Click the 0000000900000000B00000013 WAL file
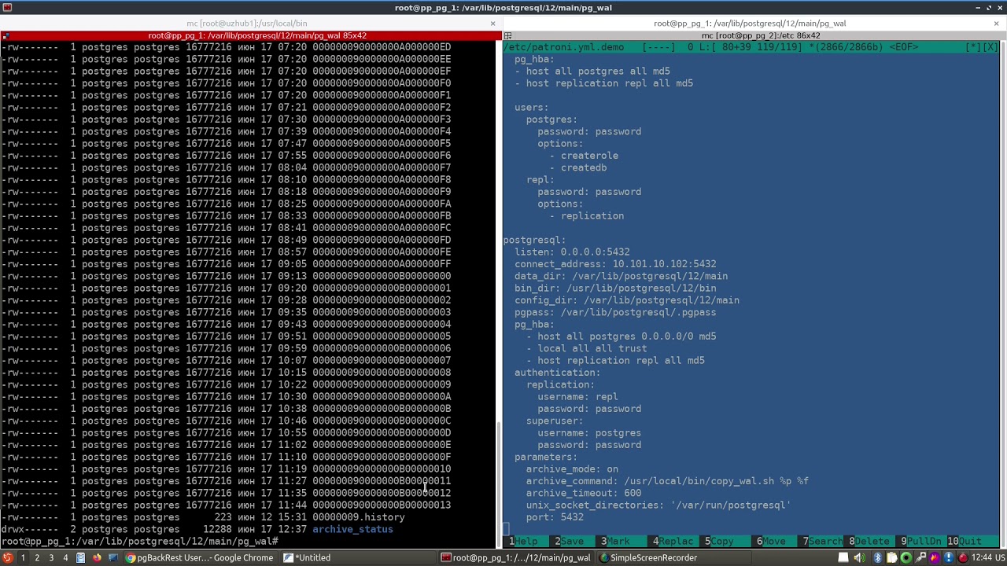 coord(382,505)
